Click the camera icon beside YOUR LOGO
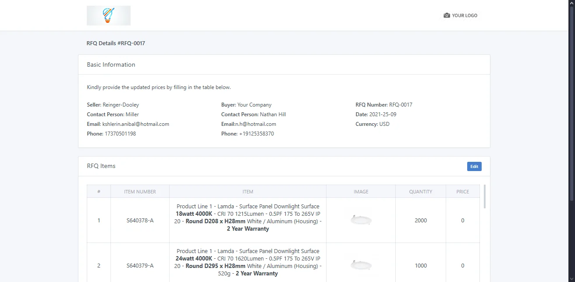This screenshot has width=575, height=282. point(446,15)
